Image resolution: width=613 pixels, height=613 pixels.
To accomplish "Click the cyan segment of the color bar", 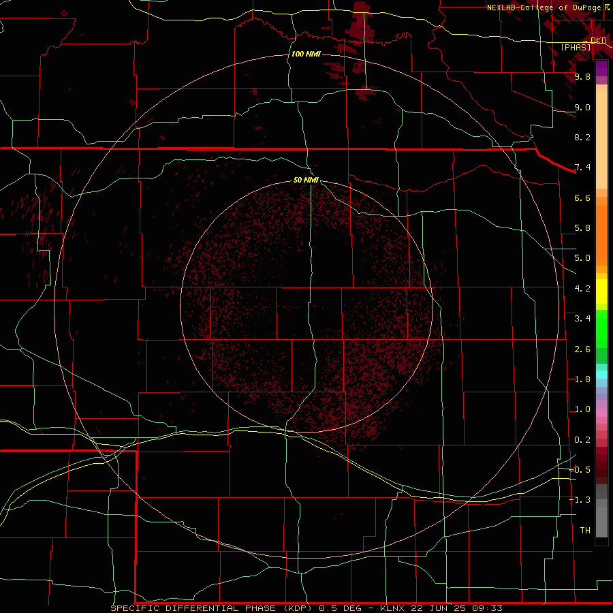I will coord(601,375).
